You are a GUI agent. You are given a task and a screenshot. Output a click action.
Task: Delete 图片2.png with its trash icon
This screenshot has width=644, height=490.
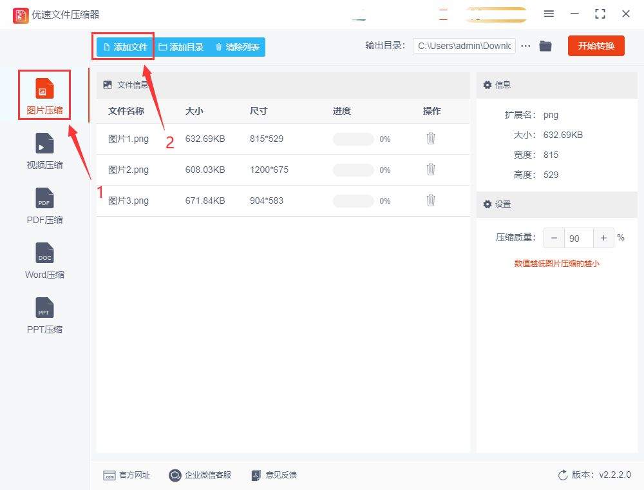[430, 170]
